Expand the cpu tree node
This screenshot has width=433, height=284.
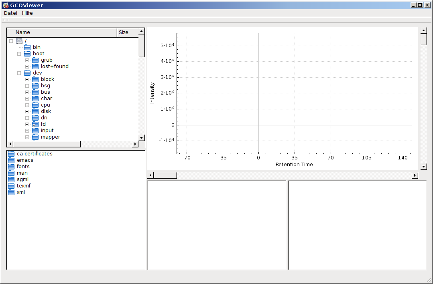(26, 105)
